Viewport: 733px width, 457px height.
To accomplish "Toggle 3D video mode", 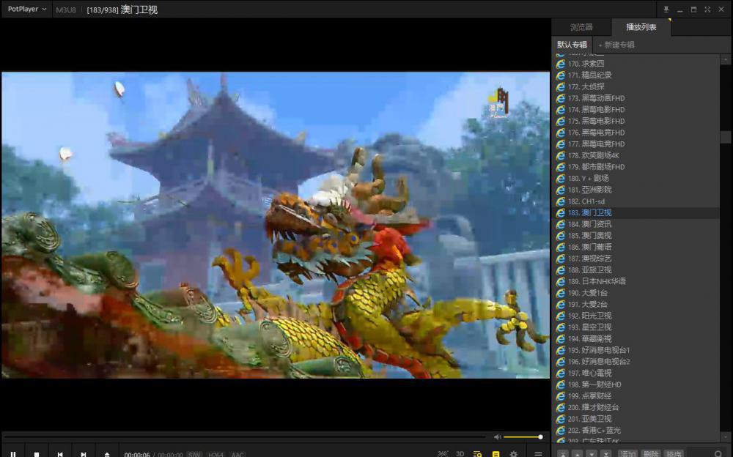I will point(460,454).
